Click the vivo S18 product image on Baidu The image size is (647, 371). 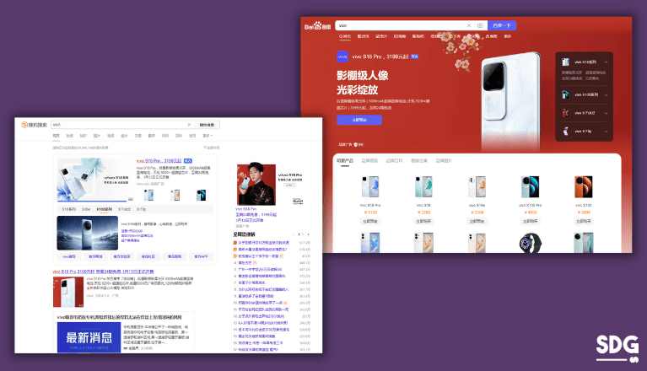(x=423, y=186)
